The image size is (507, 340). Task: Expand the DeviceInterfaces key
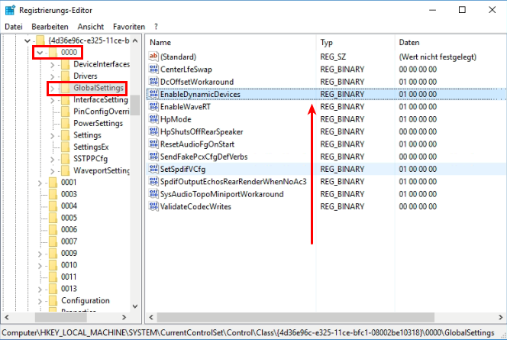[53, 65]
